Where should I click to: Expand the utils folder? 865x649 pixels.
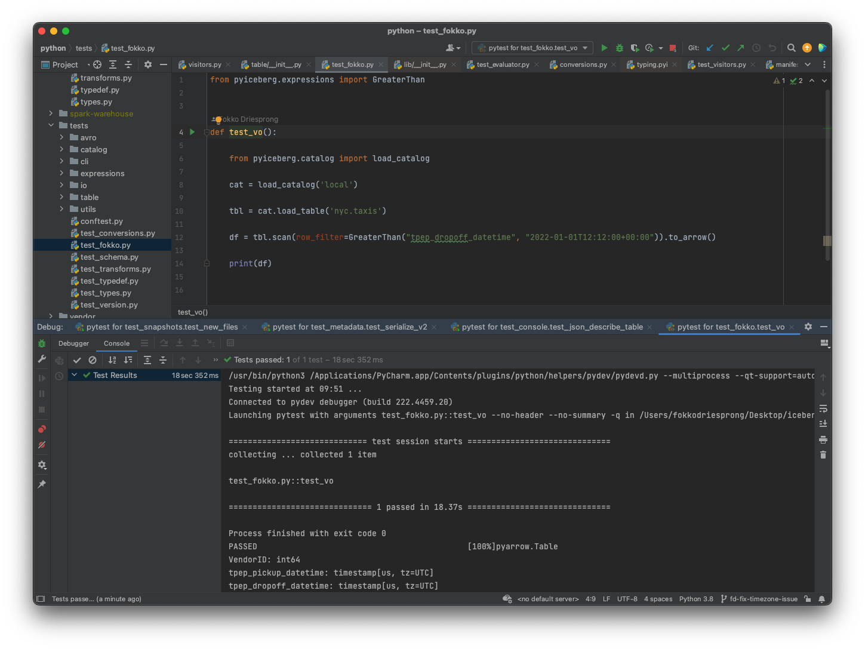(x=61, y=209)
